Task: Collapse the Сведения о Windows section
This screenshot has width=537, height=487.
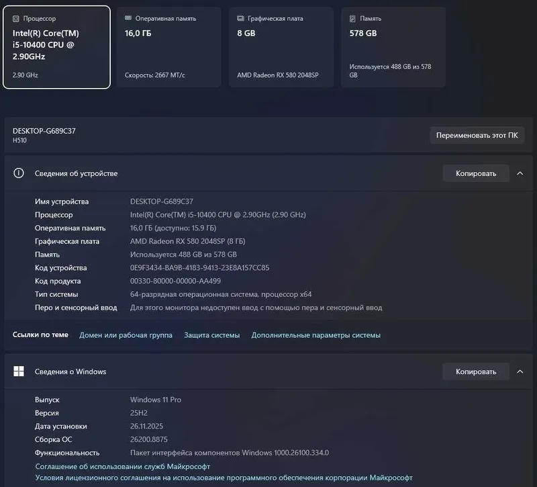Action: [x=520, y=371]
